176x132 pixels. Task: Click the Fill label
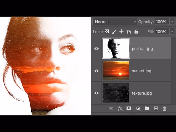click(x=150, y=32)
